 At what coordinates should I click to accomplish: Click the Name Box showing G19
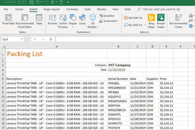tap(11, 39)
